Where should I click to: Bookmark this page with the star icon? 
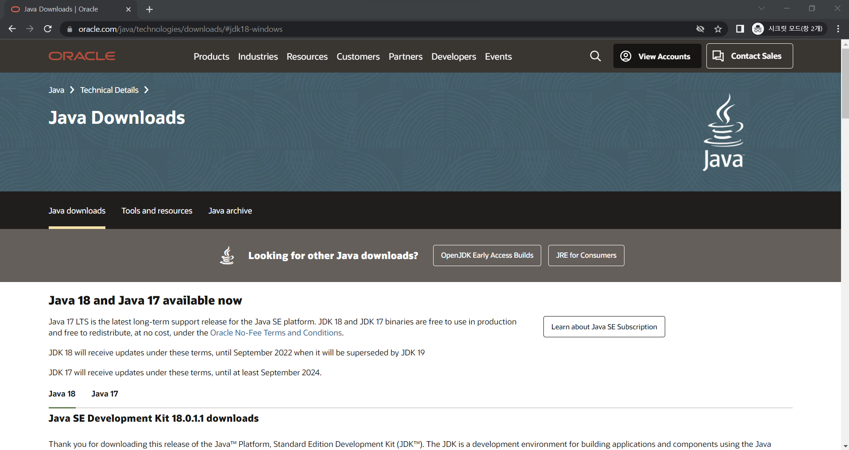coord(718,29)
